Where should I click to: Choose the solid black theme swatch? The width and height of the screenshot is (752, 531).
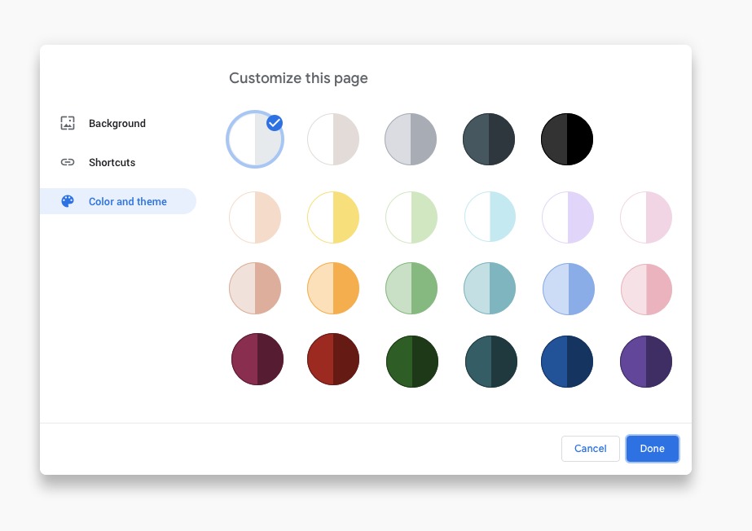567,139
